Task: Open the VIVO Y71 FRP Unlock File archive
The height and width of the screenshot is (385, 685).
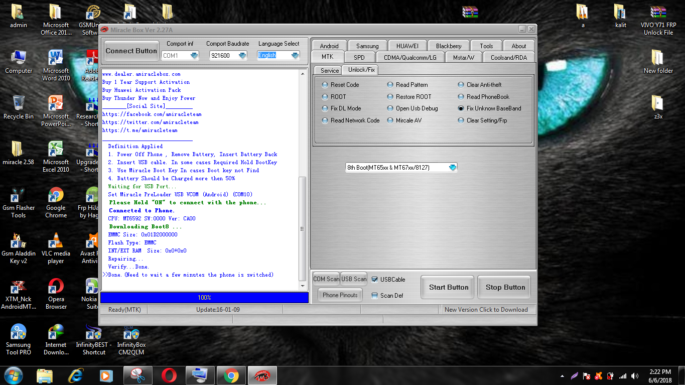Action: click(658, 20)
